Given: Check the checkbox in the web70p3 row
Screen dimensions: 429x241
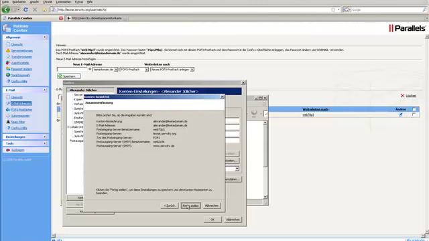Looking at the screenshot, I should coord(414,114).
